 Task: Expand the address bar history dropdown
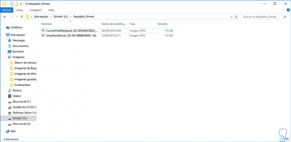tap(231, 17)
